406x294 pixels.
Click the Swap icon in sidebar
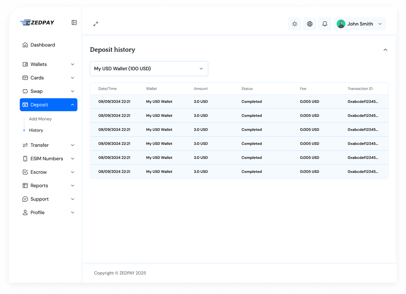click(x=25, y=91)
